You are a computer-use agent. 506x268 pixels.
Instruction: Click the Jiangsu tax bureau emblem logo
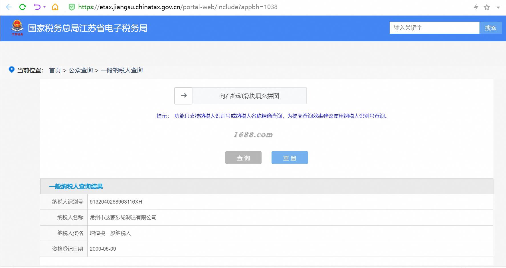click(x=17, y=28)
